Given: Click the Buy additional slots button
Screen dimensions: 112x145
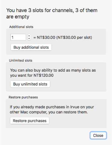Looking at the screenshot, I should [x=31, y=47].
